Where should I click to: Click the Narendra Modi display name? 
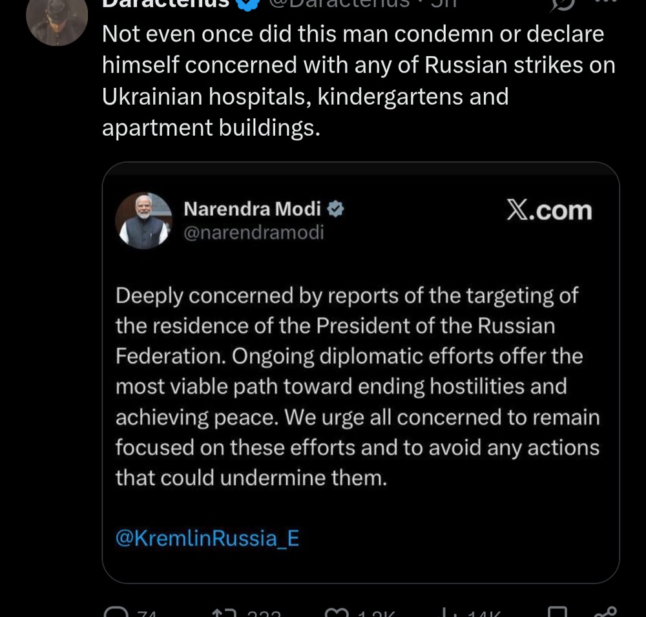[x=253, y=209]
